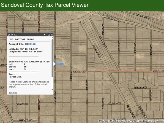Click the 22nd Ave SW street label
164x123 pixels.
click(26, 120)
